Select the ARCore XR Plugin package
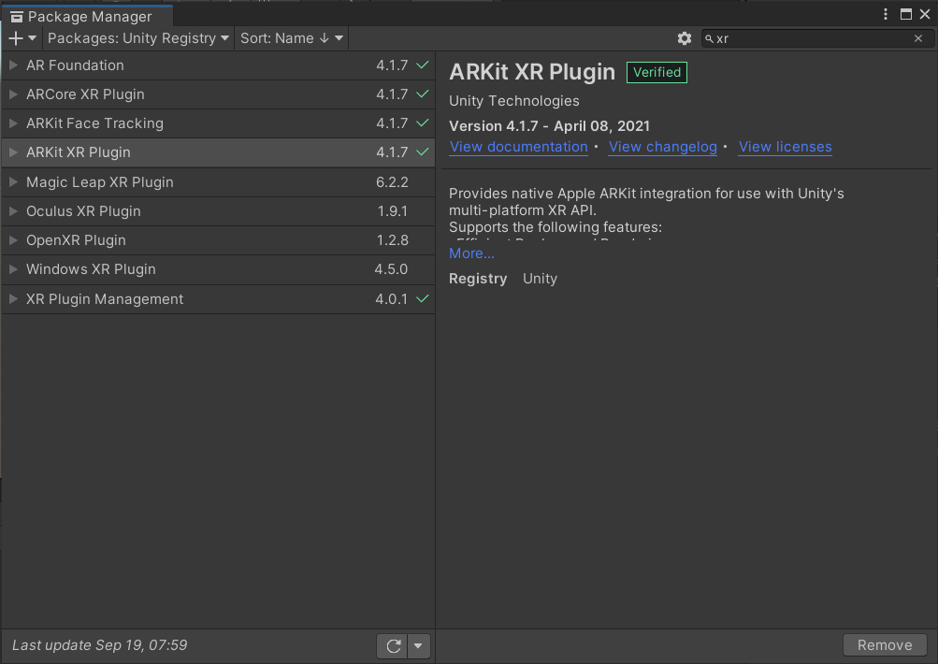The height and width of the screenshot is (664, 938). (218, 94)
